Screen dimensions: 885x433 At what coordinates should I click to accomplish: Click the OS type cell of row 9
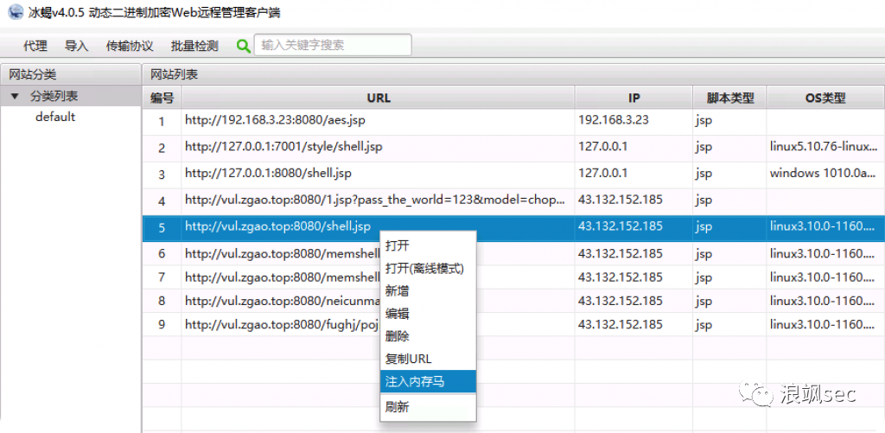825,325
